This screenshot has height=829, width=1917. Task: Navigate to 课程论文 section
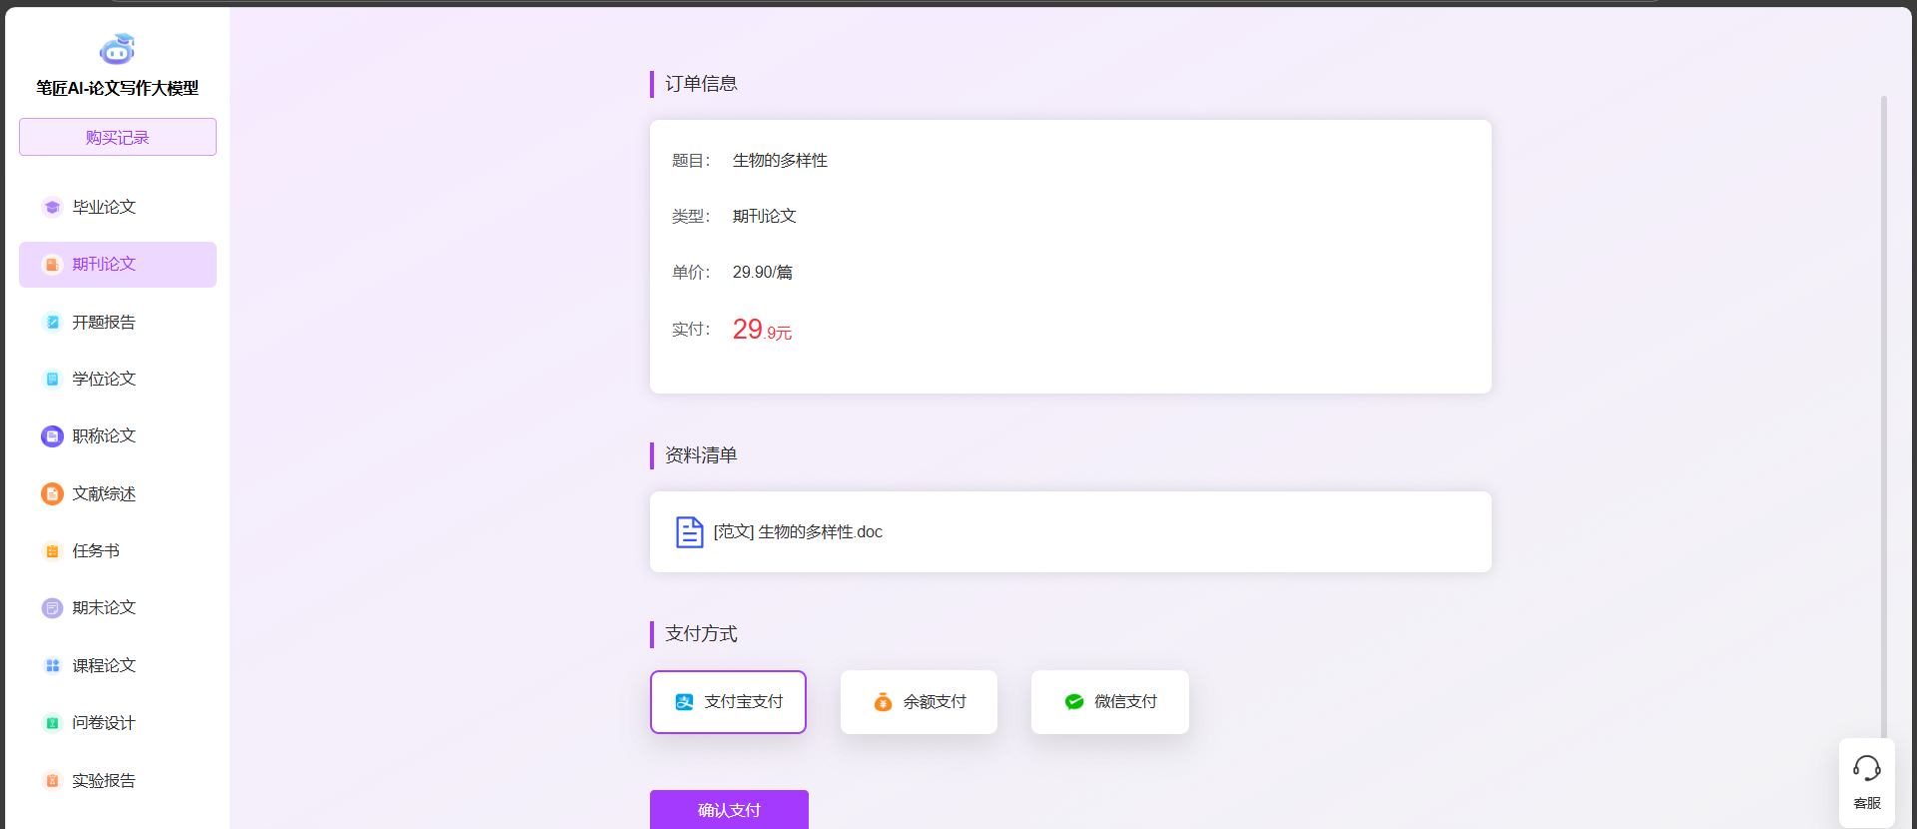[x=104, y=666]
